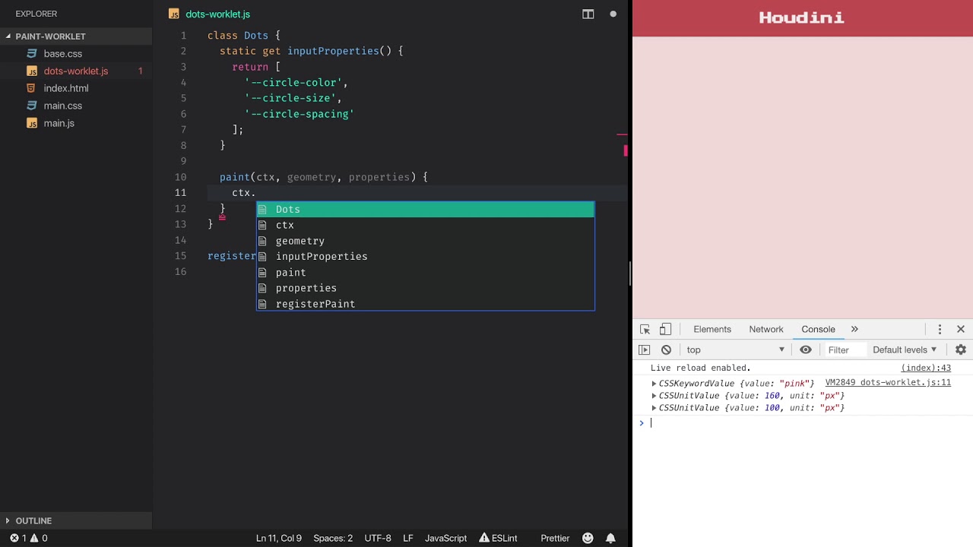The image size is (973, 547).
Task: Switch to the Elements tab
Action: click(x=712, y=329)
